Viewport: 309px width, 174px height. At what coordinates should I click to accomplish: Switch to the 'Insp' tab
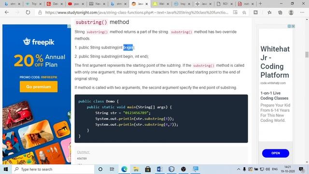[182, 4]
